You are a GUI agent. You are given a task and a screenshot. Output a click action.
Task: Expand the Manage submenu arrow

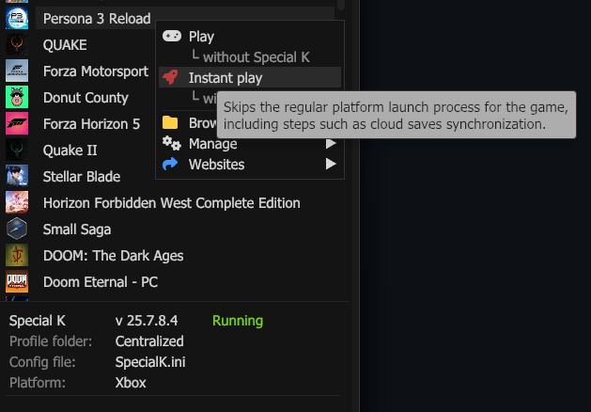[x=331, y=144]
